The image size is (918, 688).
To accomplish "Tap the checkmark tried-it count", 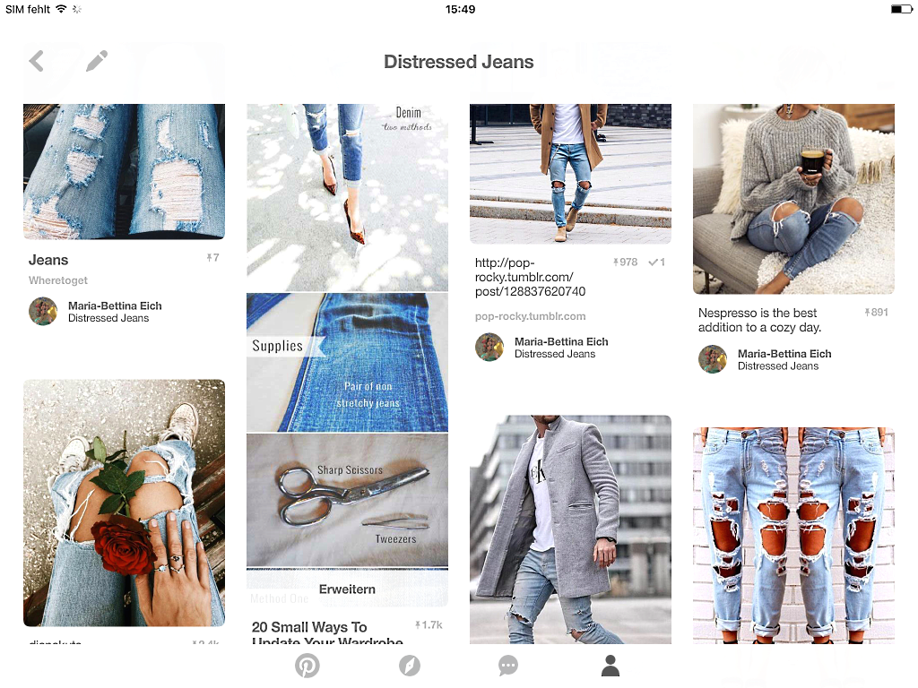I will pyautogui.click(x=656, y=262).
